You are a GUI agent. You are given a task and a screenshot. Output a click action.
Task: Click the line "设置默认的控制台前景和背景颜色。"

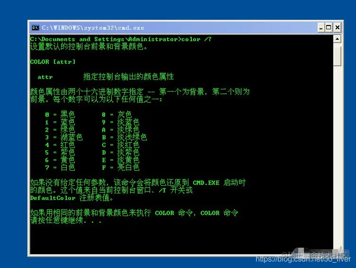[89, 46]
